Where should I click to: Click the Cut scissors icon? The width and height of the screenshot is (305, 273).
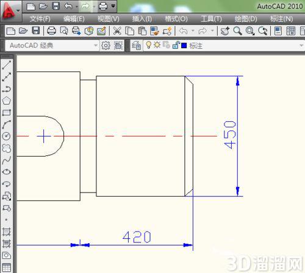click(117, 31)
